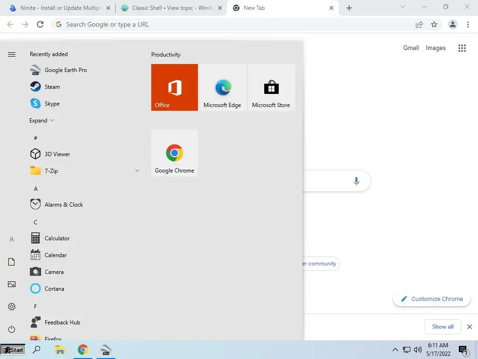478x359 pixels.
Task: Open the Start menu hamburger navigation
Action: point(12,54)
